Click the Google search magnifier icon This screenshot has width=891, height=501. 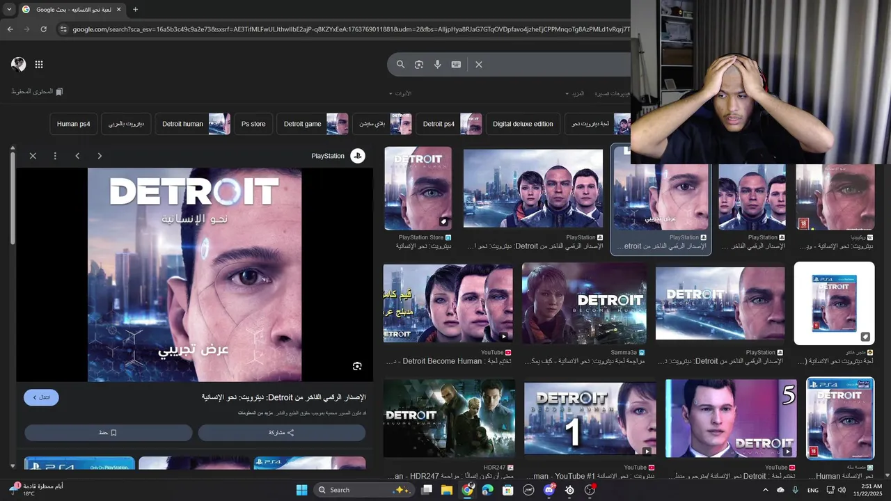pyautogui.click(x=400, y=64)
